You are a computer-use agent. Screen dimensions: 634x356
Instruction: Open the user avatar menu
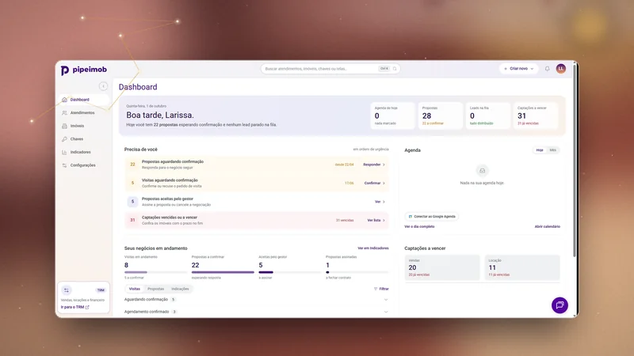coord(561,69)
